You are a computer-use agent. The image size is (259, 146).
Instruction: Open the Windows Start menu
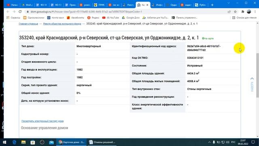[x=4, y=142]
